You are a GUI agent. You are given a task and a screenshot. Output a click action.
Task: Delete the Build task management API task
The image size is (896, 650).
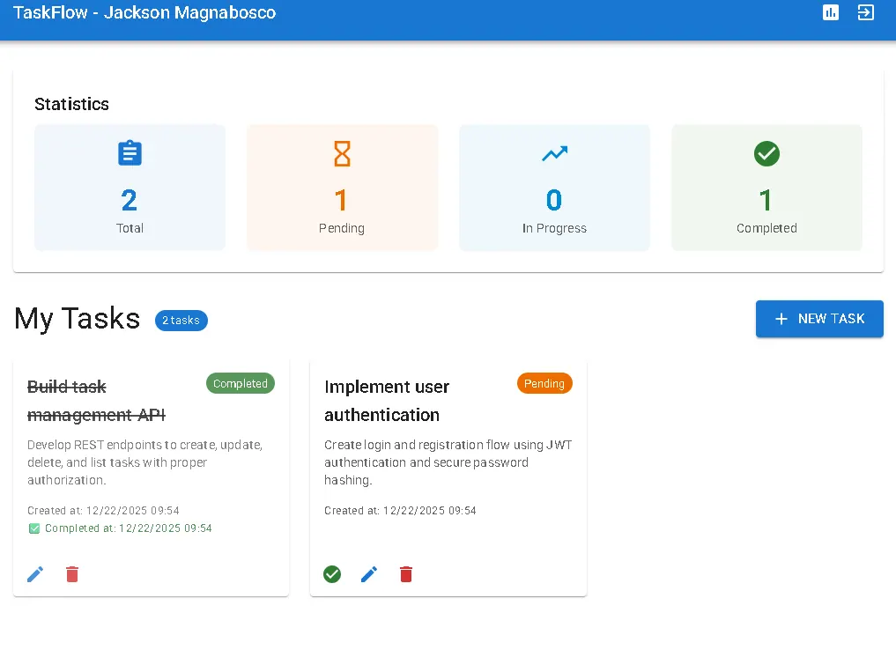[72, 574]
